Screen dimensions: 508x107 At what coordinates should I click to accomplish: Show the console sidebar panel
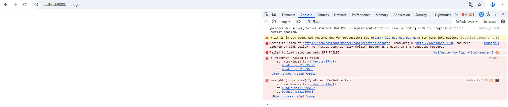[266, 21]
